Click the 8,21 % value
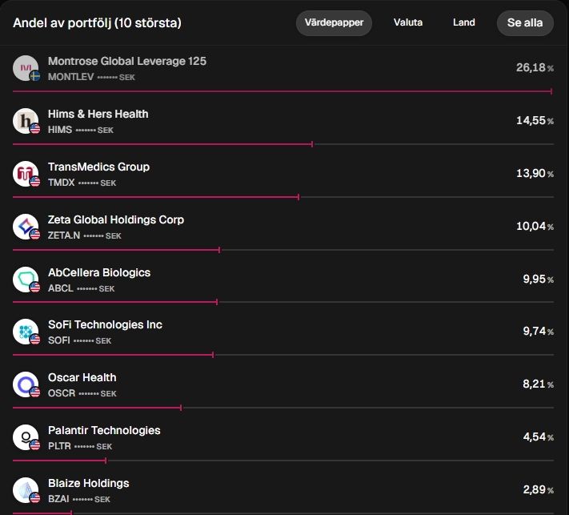 (538, 384)
